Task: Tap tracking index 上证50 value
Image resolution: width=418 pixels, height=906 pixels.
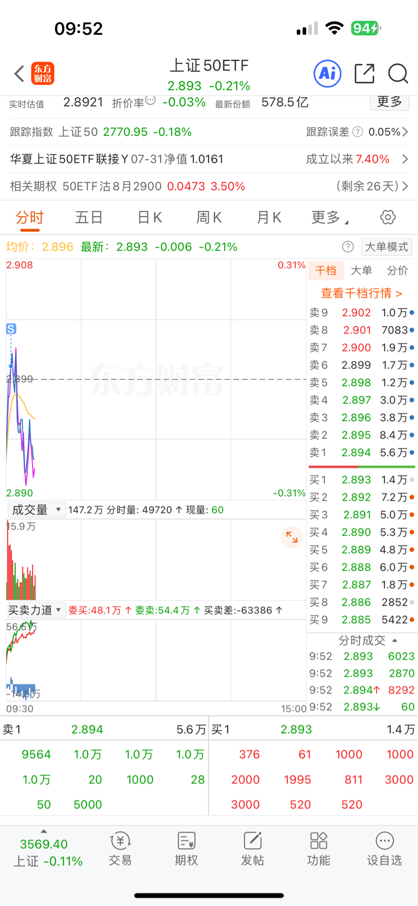Action: [125, 132]
